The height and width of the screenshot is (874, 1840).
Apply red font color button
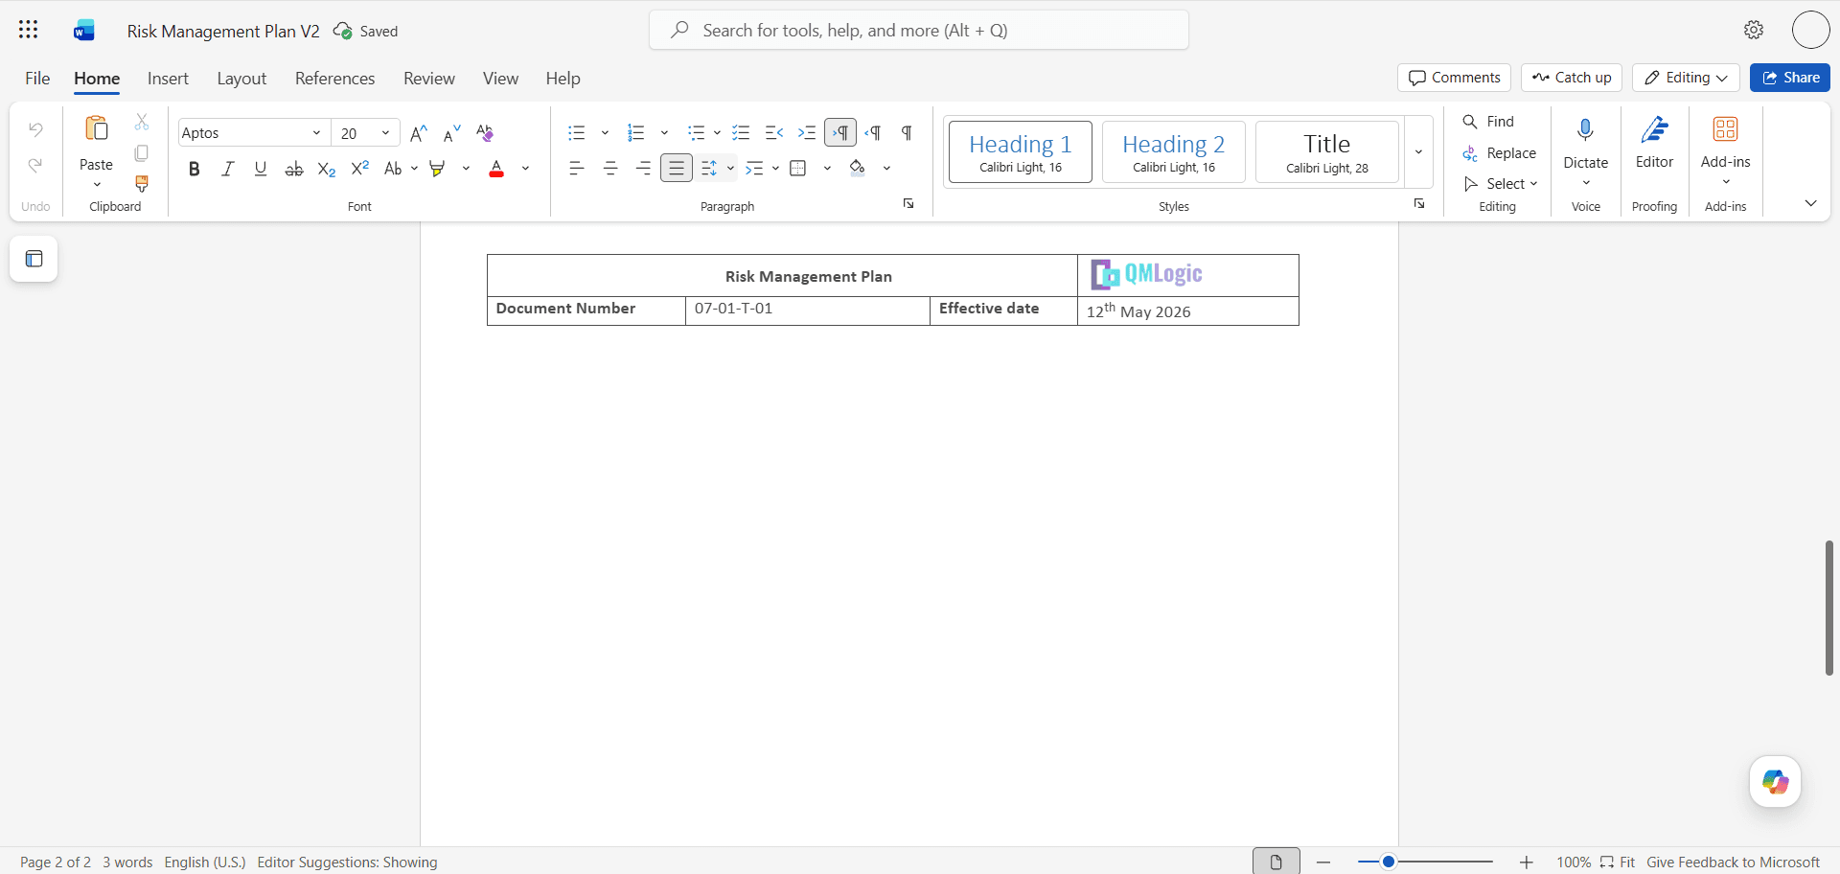(496, 169)
